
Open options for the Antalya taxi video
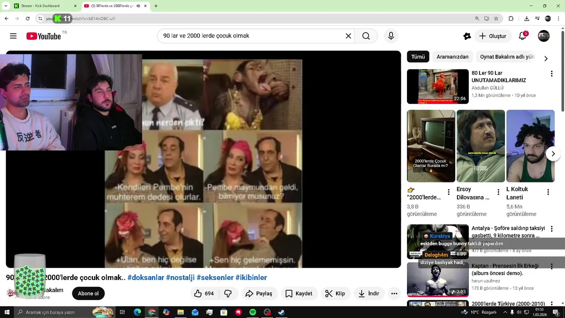[x=551, y=229]
